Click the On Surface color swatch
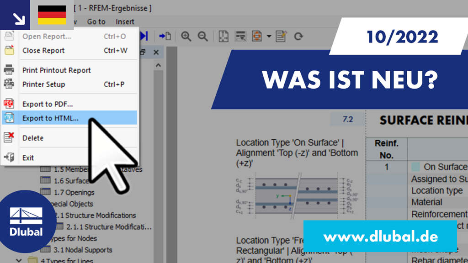This screenshot has height=263, width=468. [x=415, y=167]
